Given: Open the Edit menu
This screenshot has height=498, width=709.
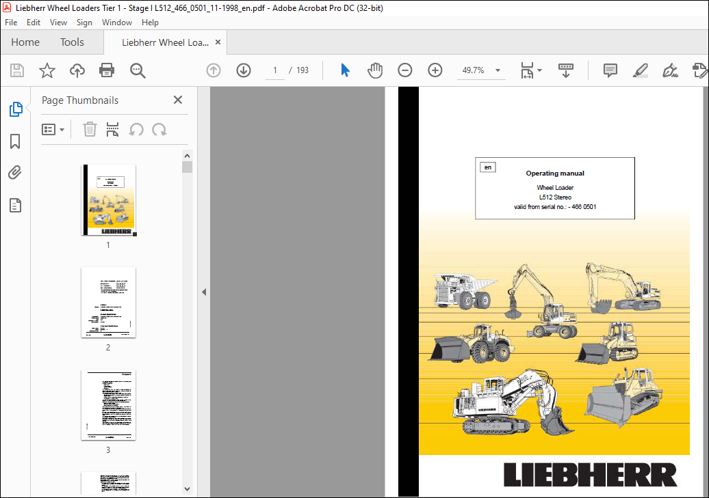Looking at the screenshot, I should [33, 22].
